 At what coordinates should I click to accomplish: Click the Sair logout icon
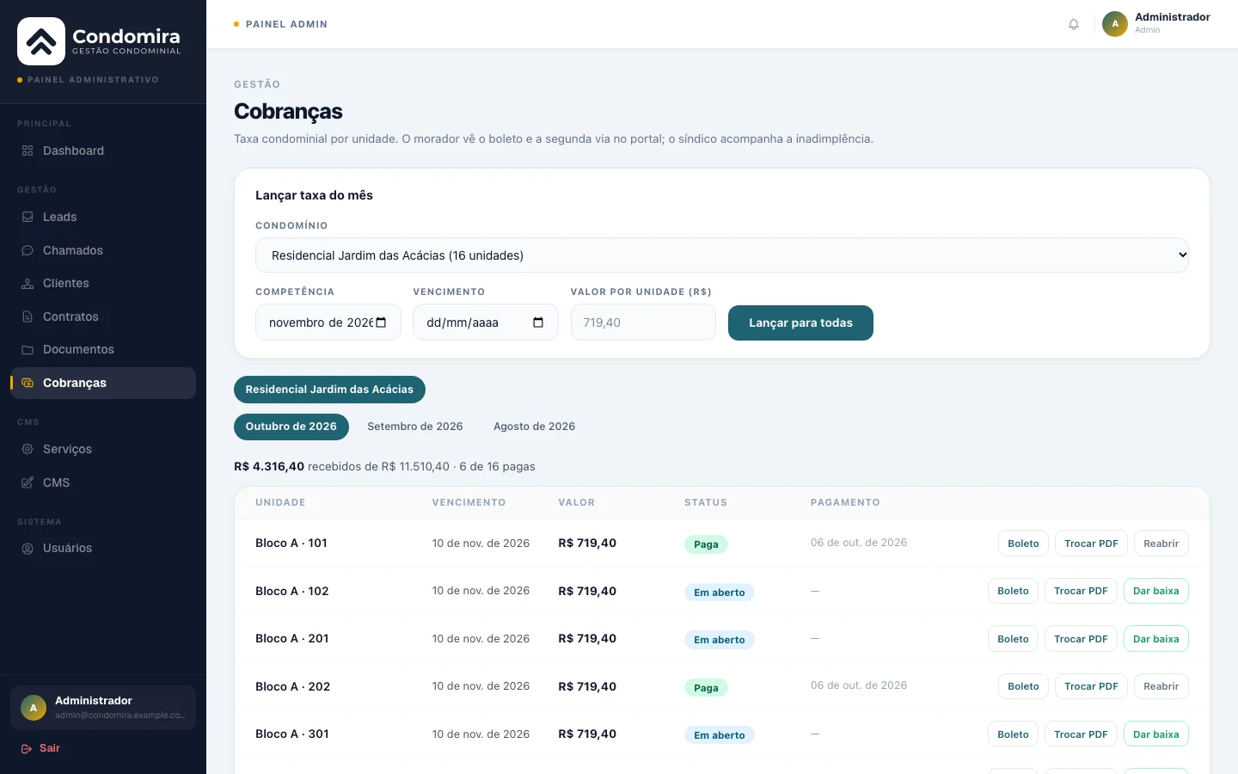27,748
